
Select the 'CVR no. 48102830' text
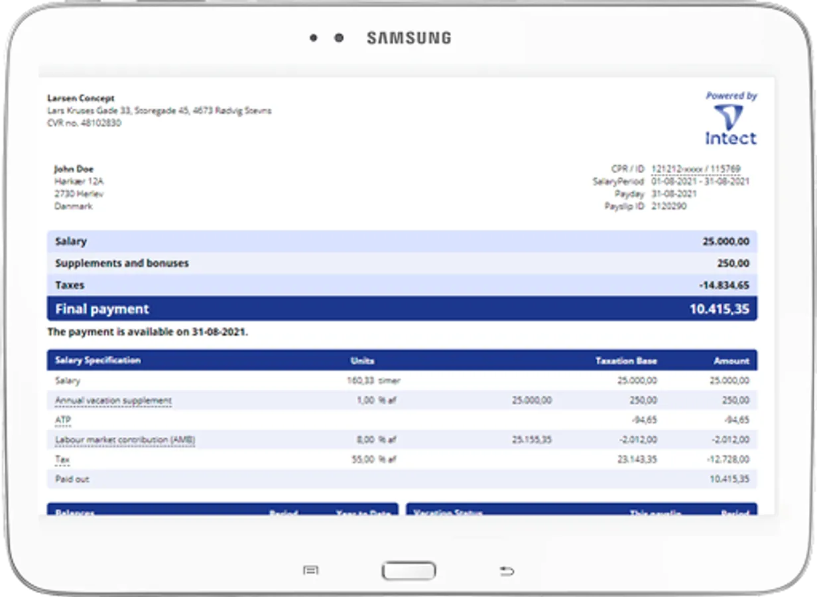(x=84, y=123)
